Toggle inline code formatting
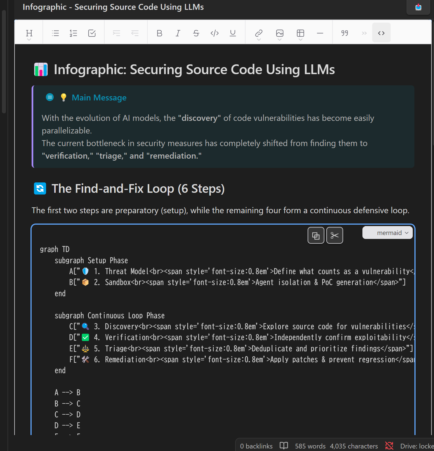This screenshot has height=451, width=434. coord(214,33)
